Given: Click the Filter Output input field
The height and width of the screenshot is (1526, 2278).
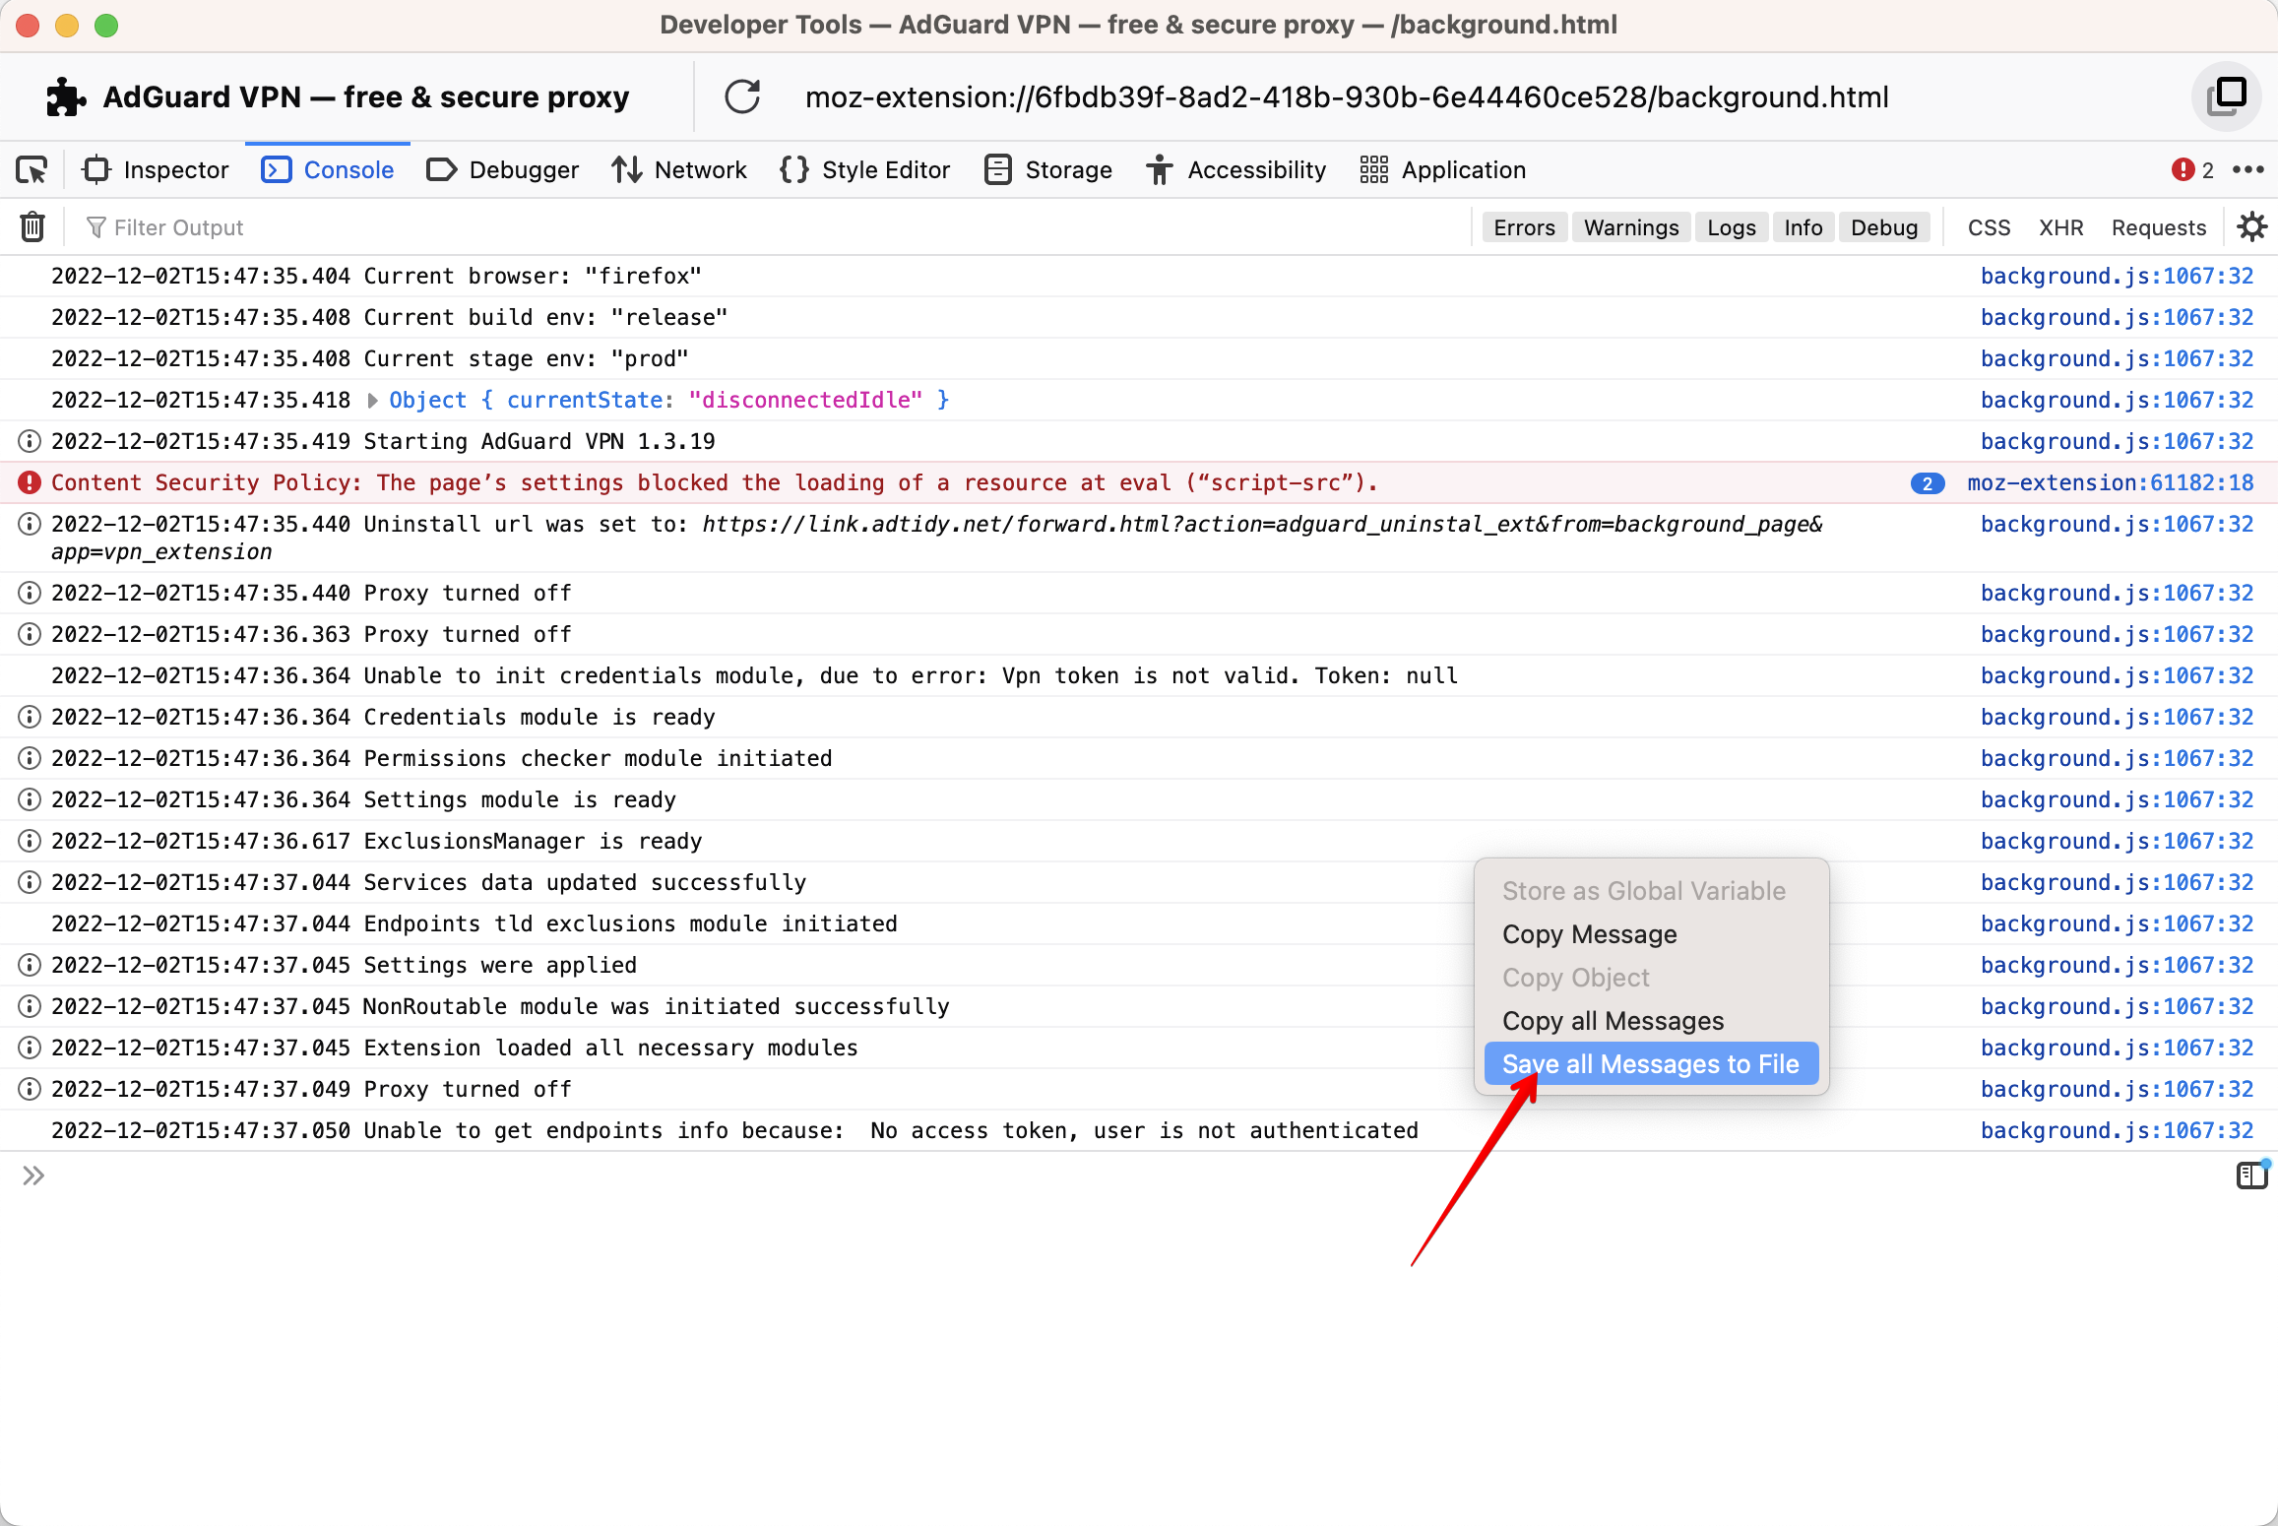Looking at the screenshot, I should tap(180, 226).
